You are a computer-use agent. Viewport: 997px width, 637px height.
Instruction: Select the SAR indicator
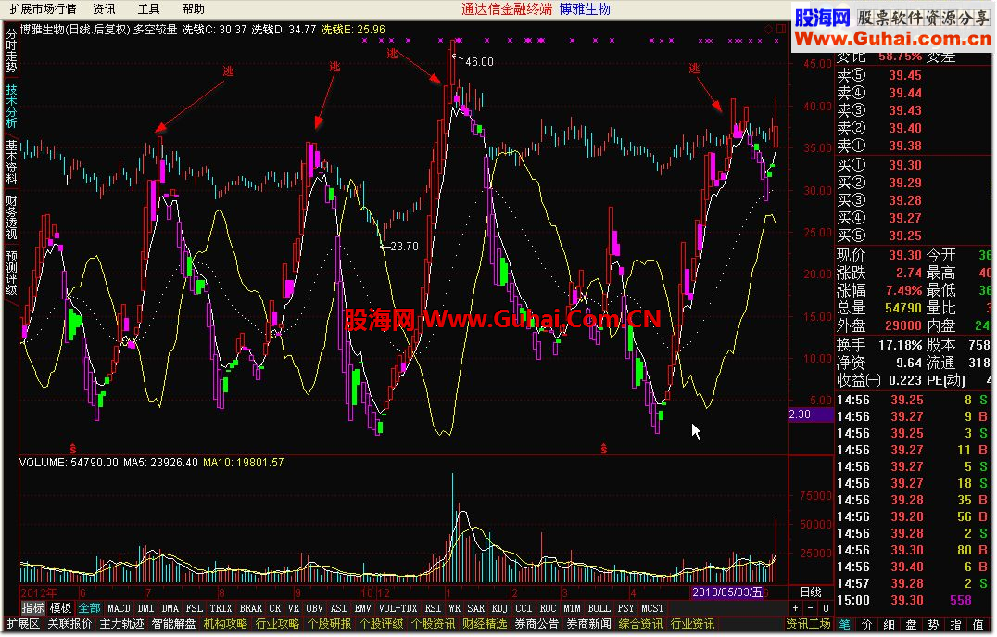(476, 608)
